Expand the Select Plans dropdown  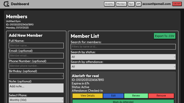36,100
